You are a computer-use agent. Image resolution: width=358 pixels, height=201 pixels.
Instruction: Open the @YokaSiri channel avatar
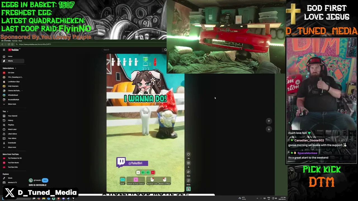click(x=31, y=180)
